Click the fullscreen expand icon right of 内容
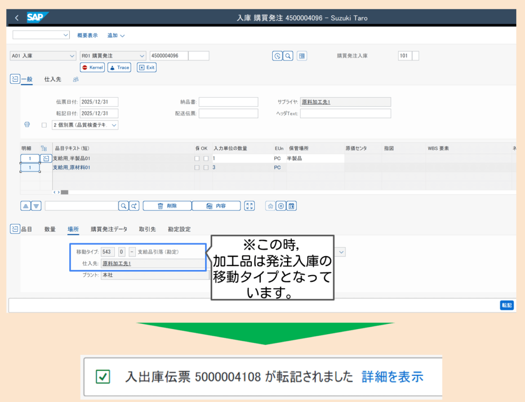 click(249, 206)
